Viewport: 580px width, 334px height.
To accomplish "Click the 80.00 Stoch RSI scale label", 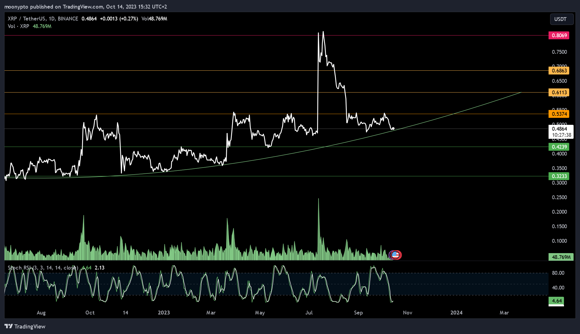I will (x=558, y=273).
